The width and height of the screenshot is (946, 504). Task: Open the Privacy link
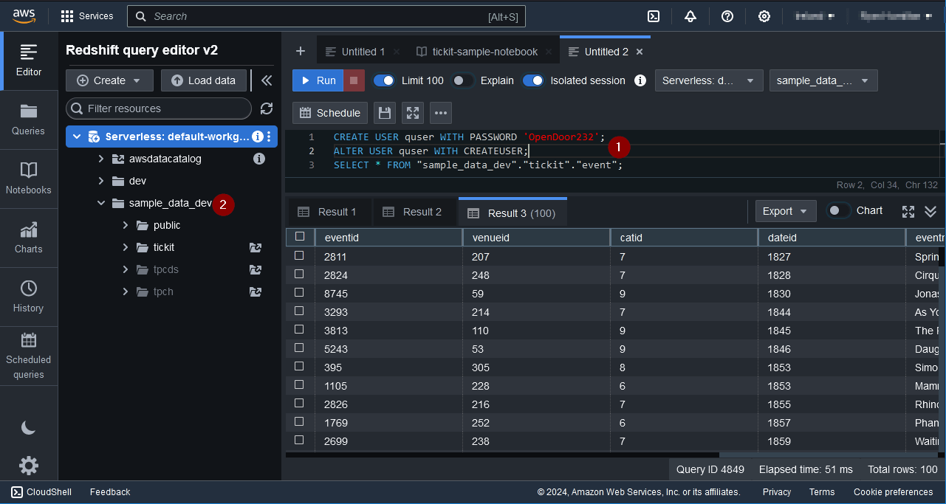pyautogui.click(x=777, y=492)
